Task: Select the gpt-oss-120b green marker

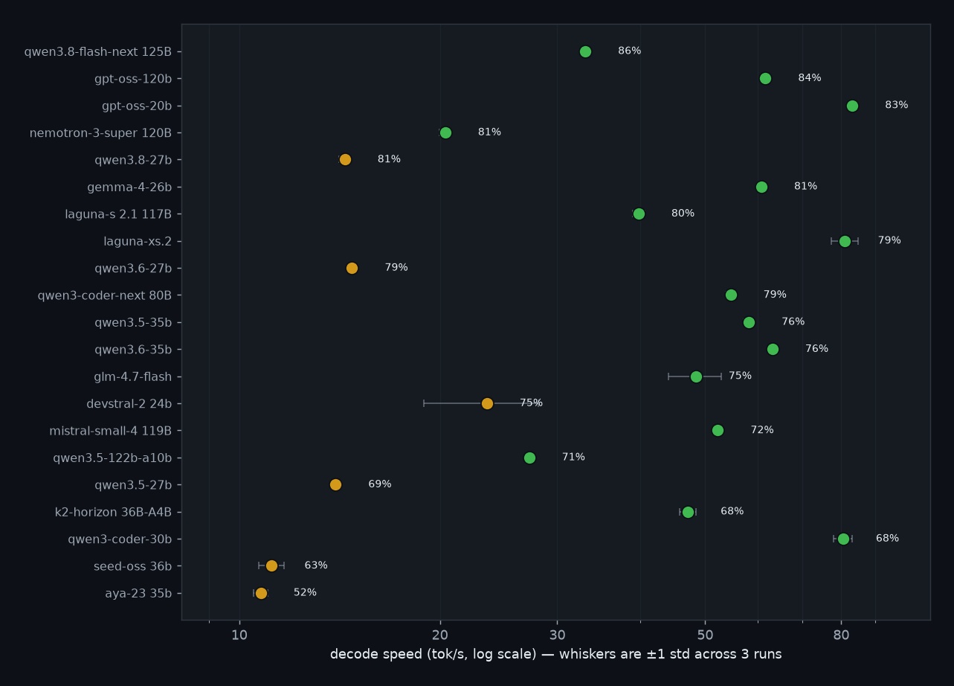Action: point(765,78)
